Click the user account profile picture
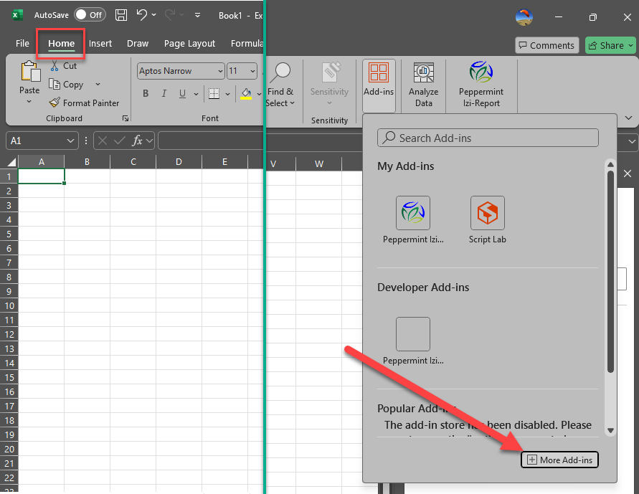 tap(524, 17)
